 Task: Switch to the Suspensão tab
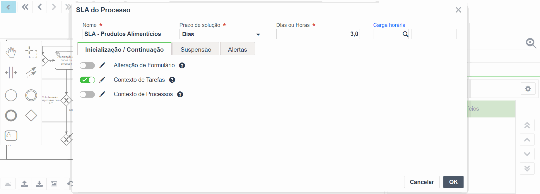tap(196, 49)
